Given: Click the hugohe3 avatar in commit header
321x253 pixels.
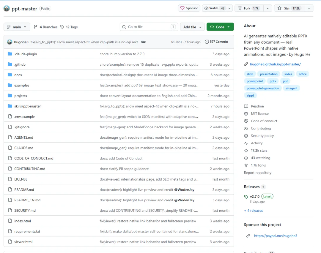Looking at the screenshot, I should (x=10, y=42).
